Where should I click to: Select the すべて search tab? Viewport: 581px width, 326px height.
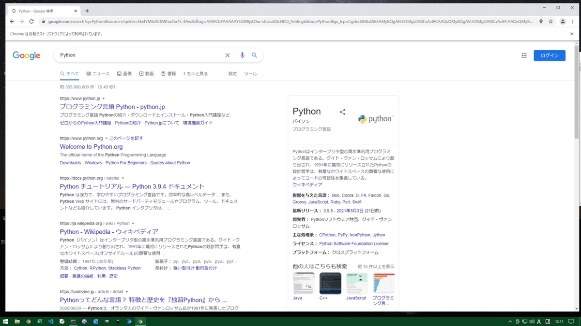pyautogui.click(x=69, y=74)
